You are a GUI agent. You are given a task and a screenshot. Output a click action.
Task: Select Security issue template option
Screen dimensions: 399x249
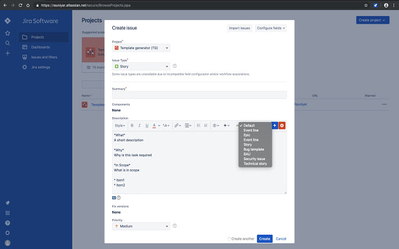pos(254,159)
